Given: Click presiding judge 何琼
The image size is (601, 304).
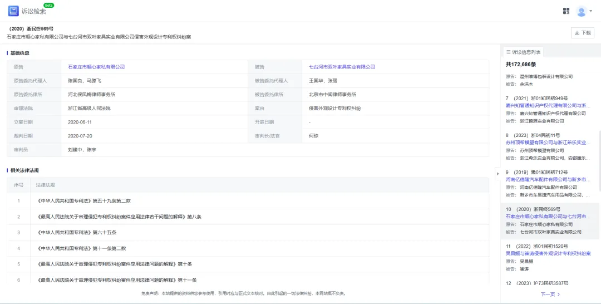Looking at the screenshot, I should (x=313, y=136).
